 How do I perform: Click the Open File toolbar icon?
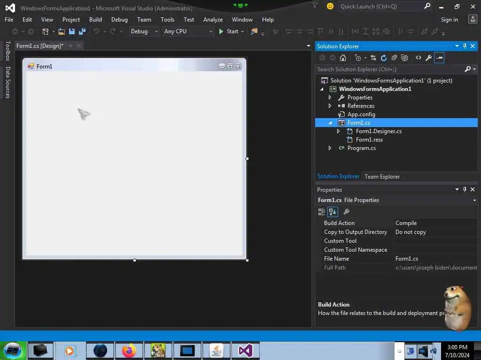tap(62, 31)
